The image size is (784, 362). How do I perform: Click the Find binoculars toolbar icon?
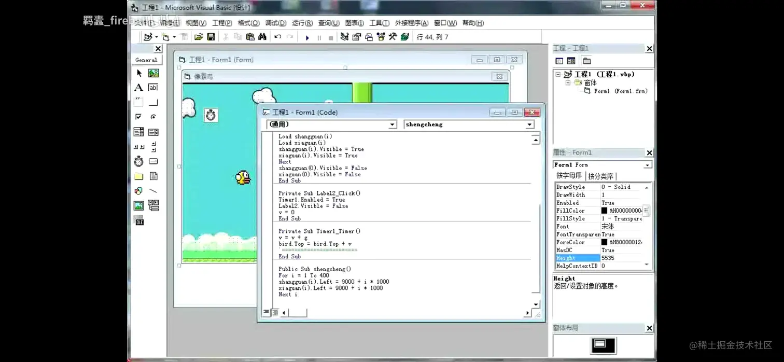262,37
